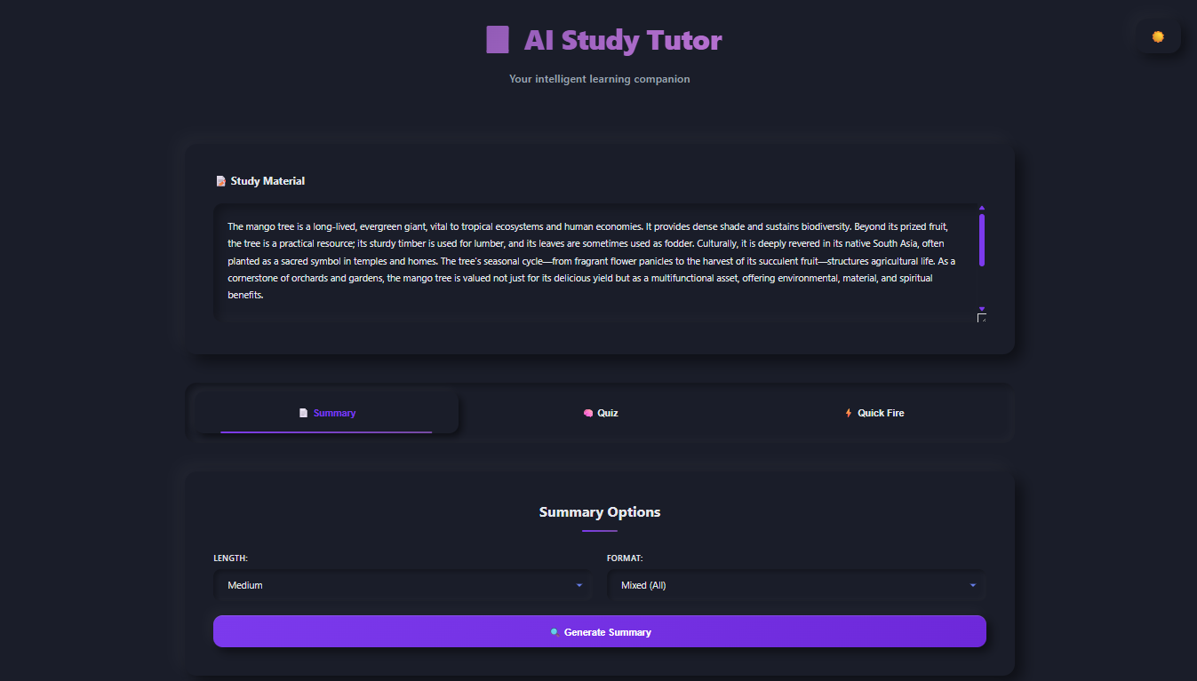Switch to the Quick Fire tab
The width and height of the screenshot is (1197, 681).
[x=875, y=413]
